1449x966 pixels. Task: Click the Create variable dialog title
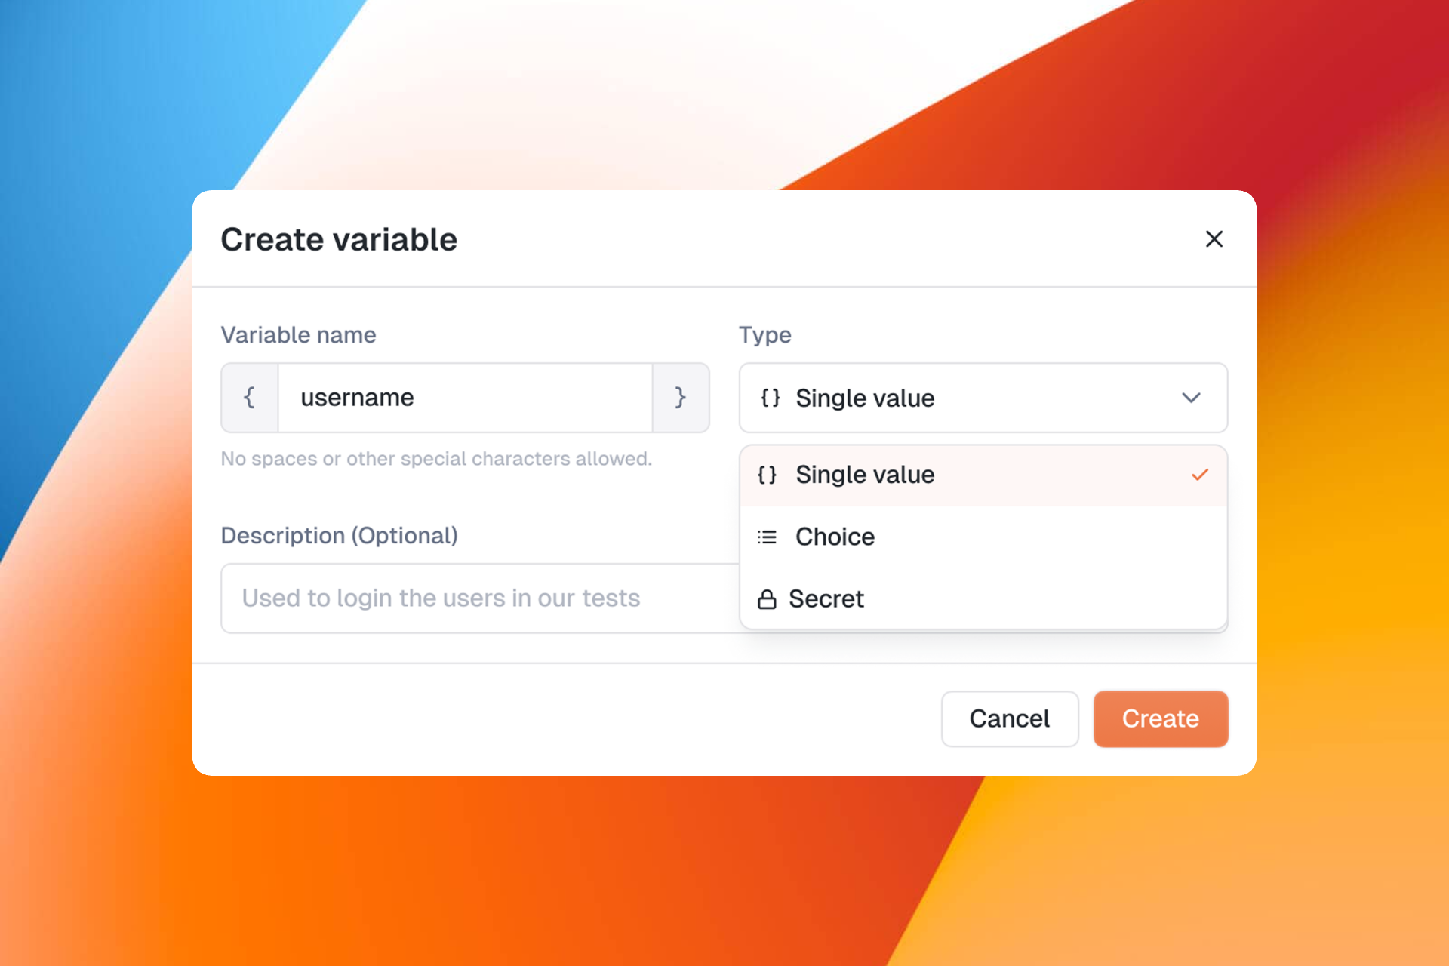tap(339, 240)
